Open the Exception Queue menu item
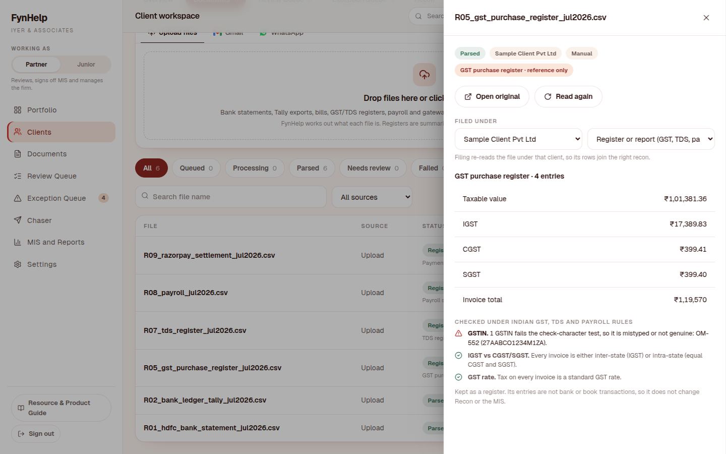 (62, 198)
